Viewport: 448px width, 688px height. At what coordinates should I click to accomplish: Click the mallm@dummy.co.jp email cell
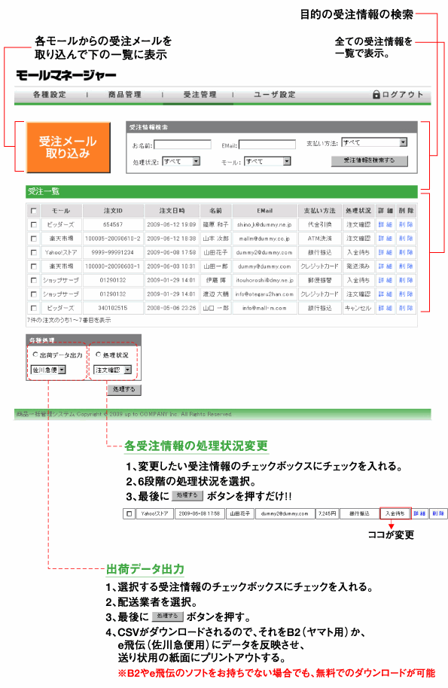pyautogui.click(x=264, y=239)
